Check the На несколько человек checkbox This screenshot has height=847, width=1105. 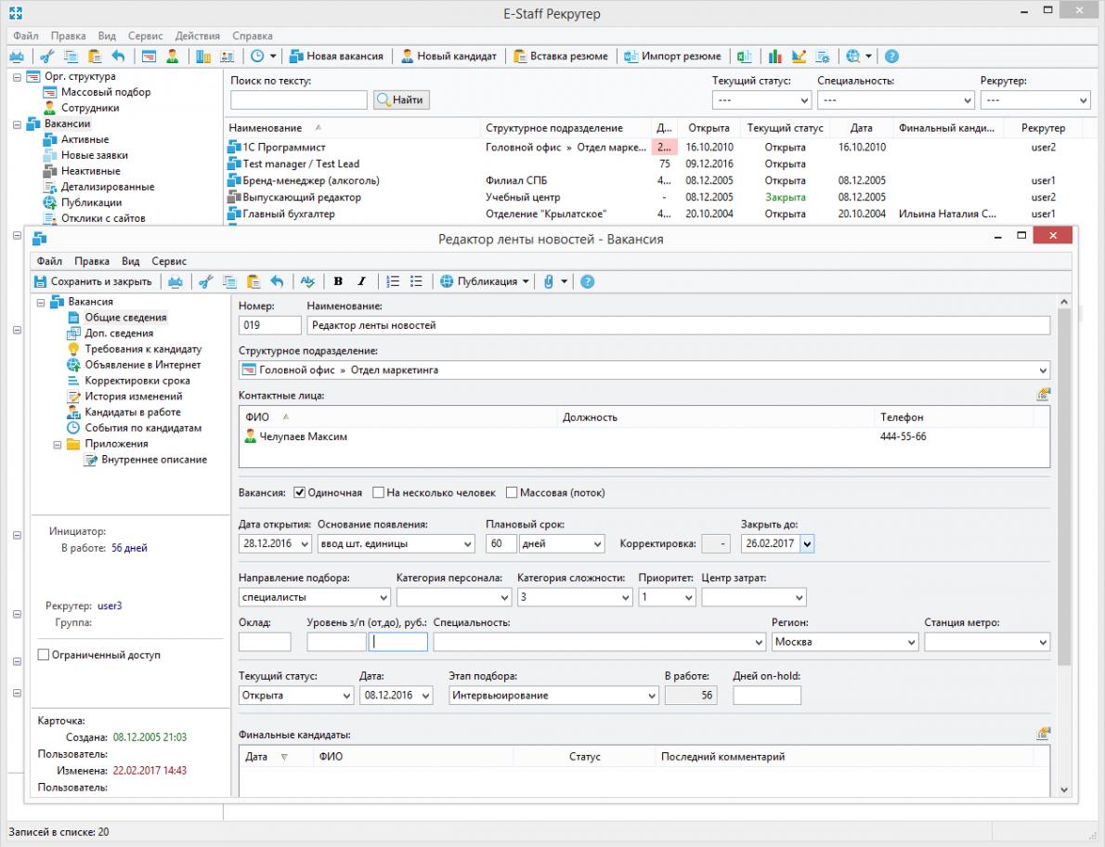pyautogui.click(x=379, y=492)
